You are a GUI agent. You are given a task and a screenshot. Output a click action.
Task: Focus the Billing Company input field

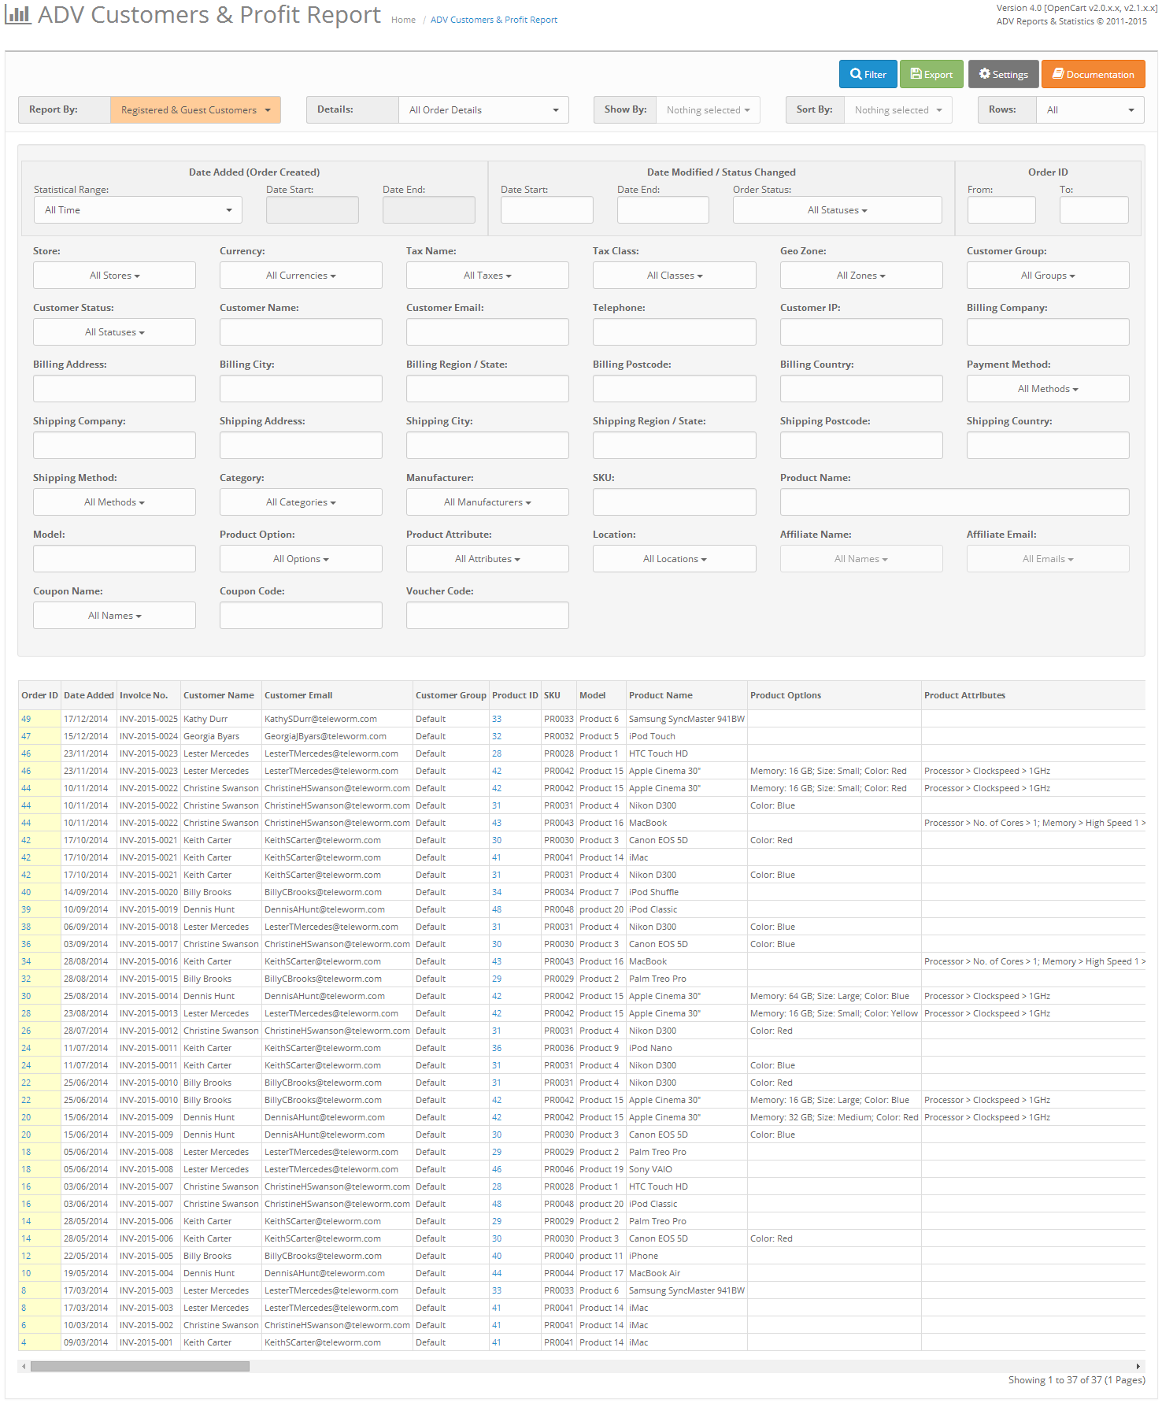(x=1048, y=332)
